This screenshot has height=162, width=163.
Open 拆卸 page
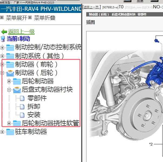[34, 107]
